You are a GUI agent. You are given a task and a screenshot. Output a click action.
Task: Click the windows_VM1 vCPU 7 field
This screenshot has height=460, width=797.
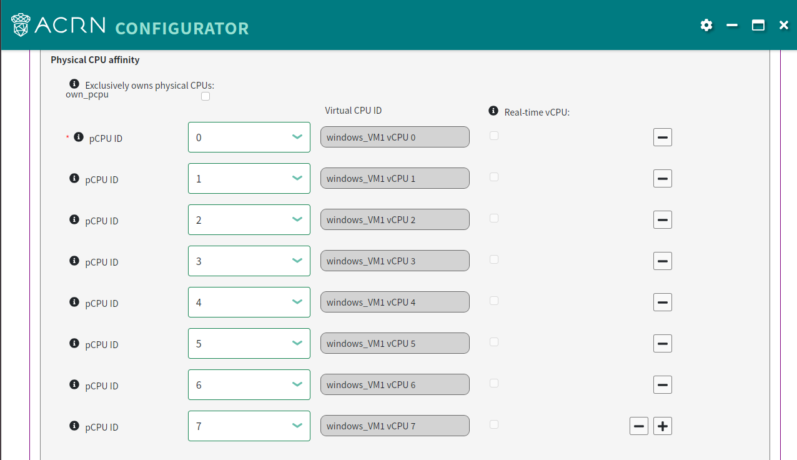tap(395, 426)
